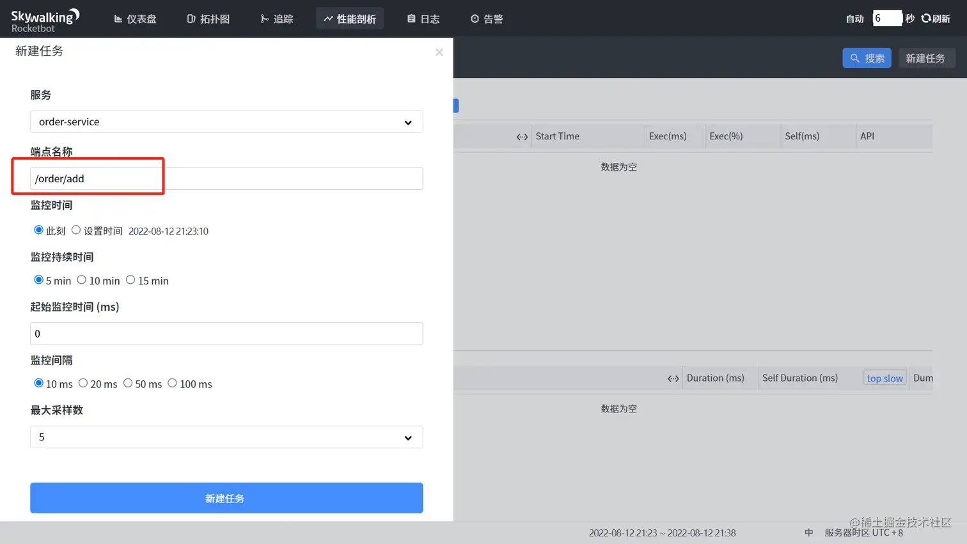Click the Duration (ms) column header
The width and height of the screenshot is (967, 544).
point(716,378)
